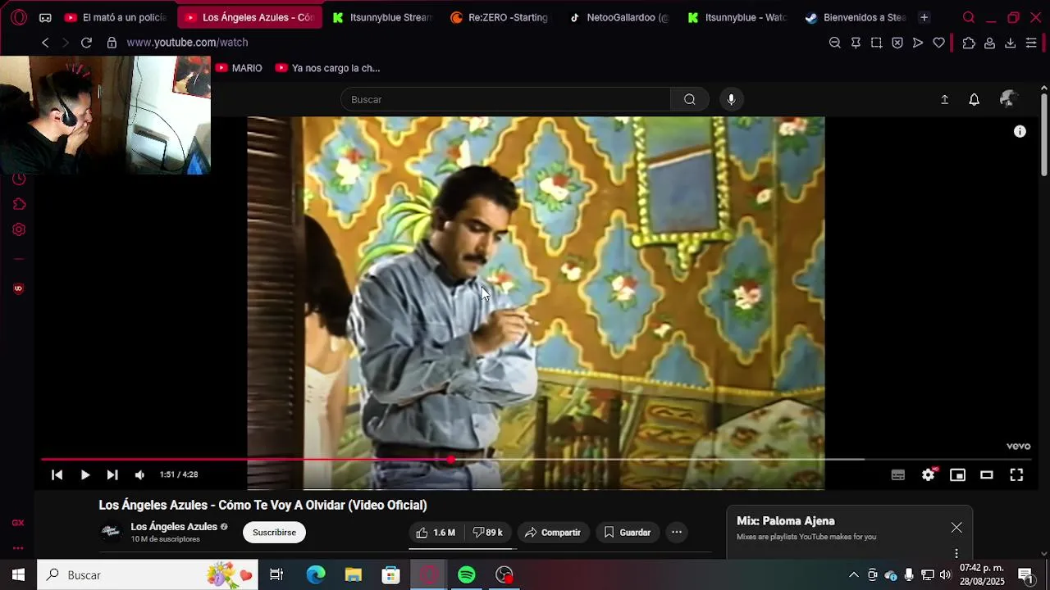Close the 'Mix: Paloma Ajena' panel
The height and width of the screenshot is (590, 1050).
956,528
